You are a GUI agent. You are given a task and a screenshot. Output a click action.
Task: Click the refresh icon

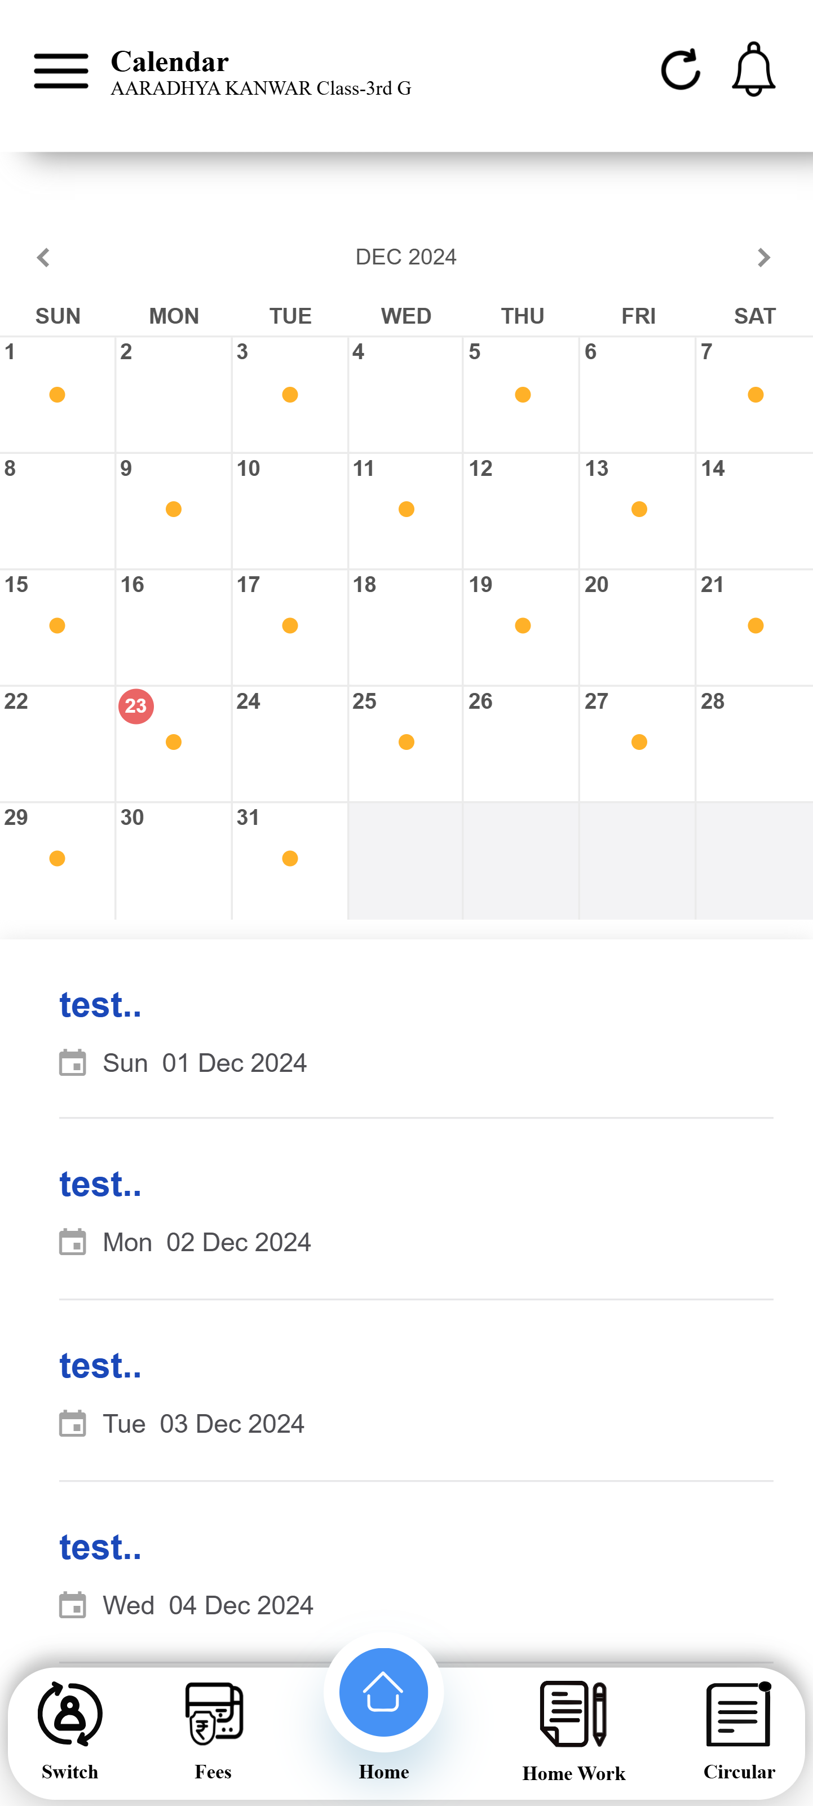tap(680, 70)
